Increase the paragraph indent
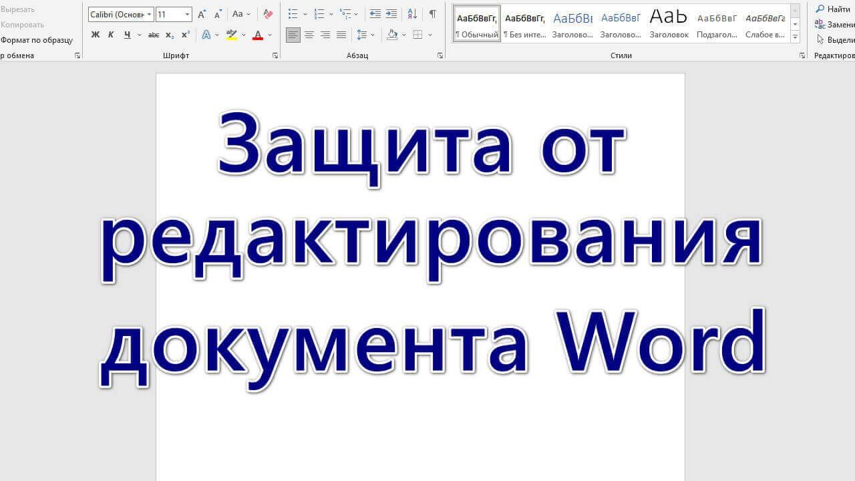The image size is (855, 481). 391,14
